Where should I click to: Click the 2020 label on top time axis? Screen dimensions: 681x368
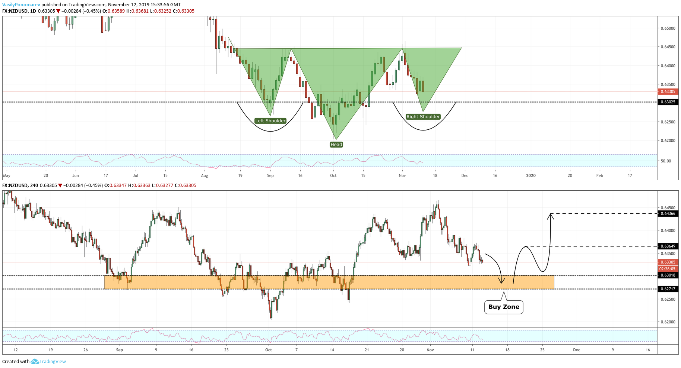[x=531, y=175]
